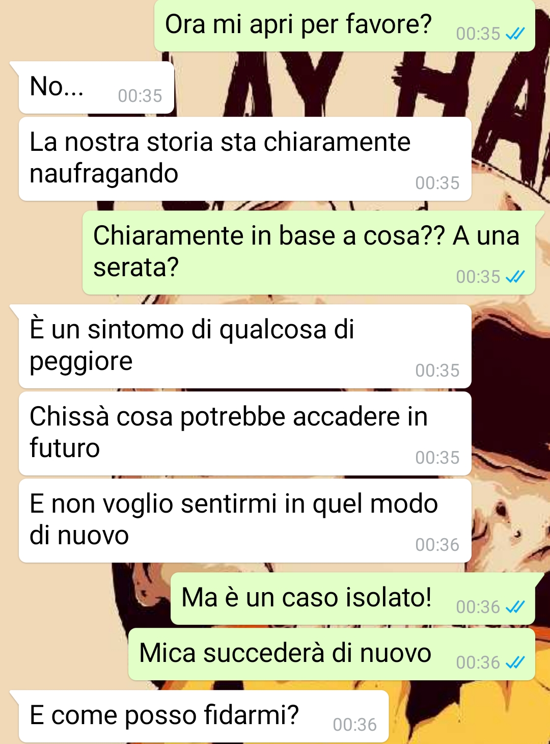Select message 'È un sintomo di qualcosa di peggiore'
Image resolution: width=550 pixels, height=744 pixels.
245,347
